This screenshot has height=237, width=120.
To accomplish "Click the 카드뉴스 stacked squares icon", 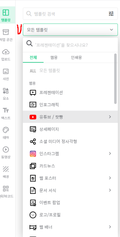I will click(33, 166).
